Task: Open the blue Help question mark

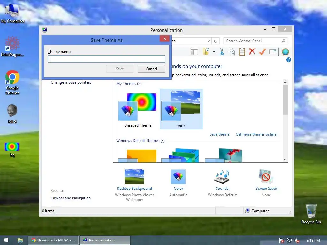Action: 288,60
